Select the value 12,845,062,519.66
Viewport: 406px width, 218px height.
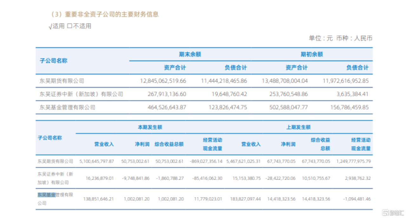(163, 81)
